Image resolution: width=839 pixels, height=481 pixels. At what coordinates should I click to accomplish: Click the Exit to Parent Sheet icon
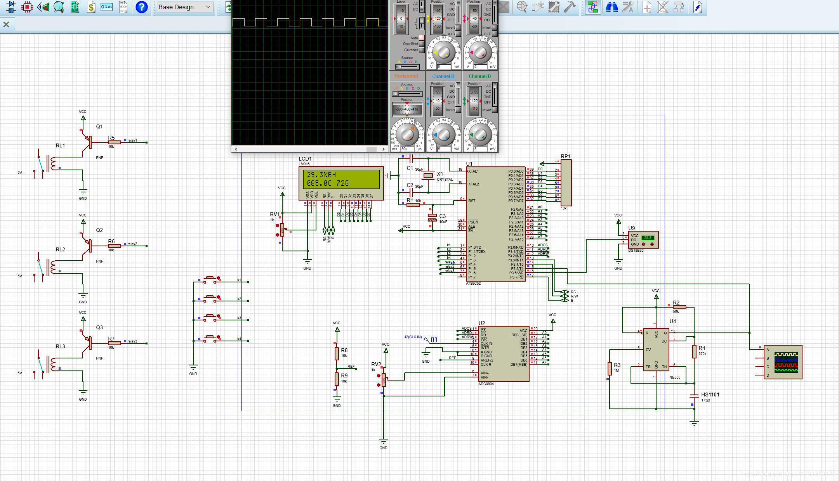pos(679,7)
